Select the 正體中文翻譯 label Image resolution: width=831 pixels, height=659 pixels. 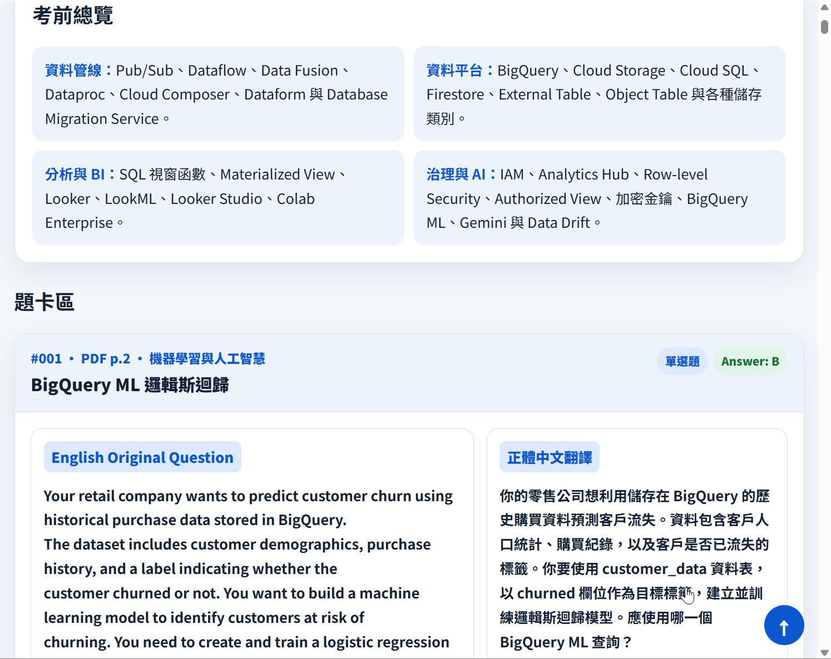pyautogui.click(x=550, y=457)
